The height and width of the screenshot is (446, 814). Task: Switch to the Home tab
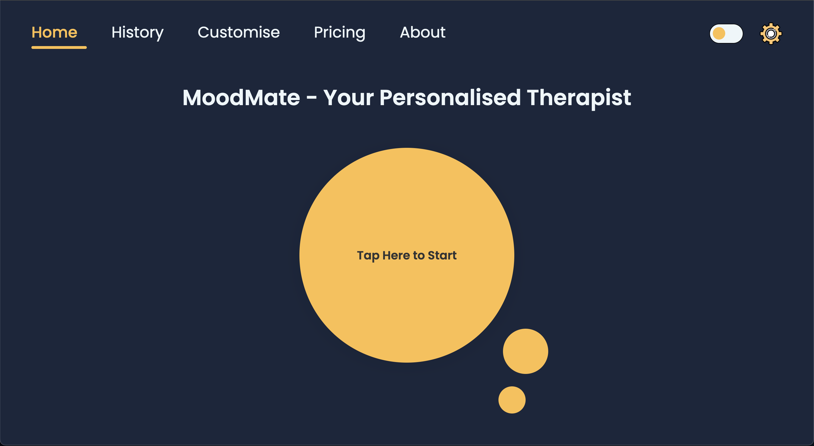pos(54,32)
